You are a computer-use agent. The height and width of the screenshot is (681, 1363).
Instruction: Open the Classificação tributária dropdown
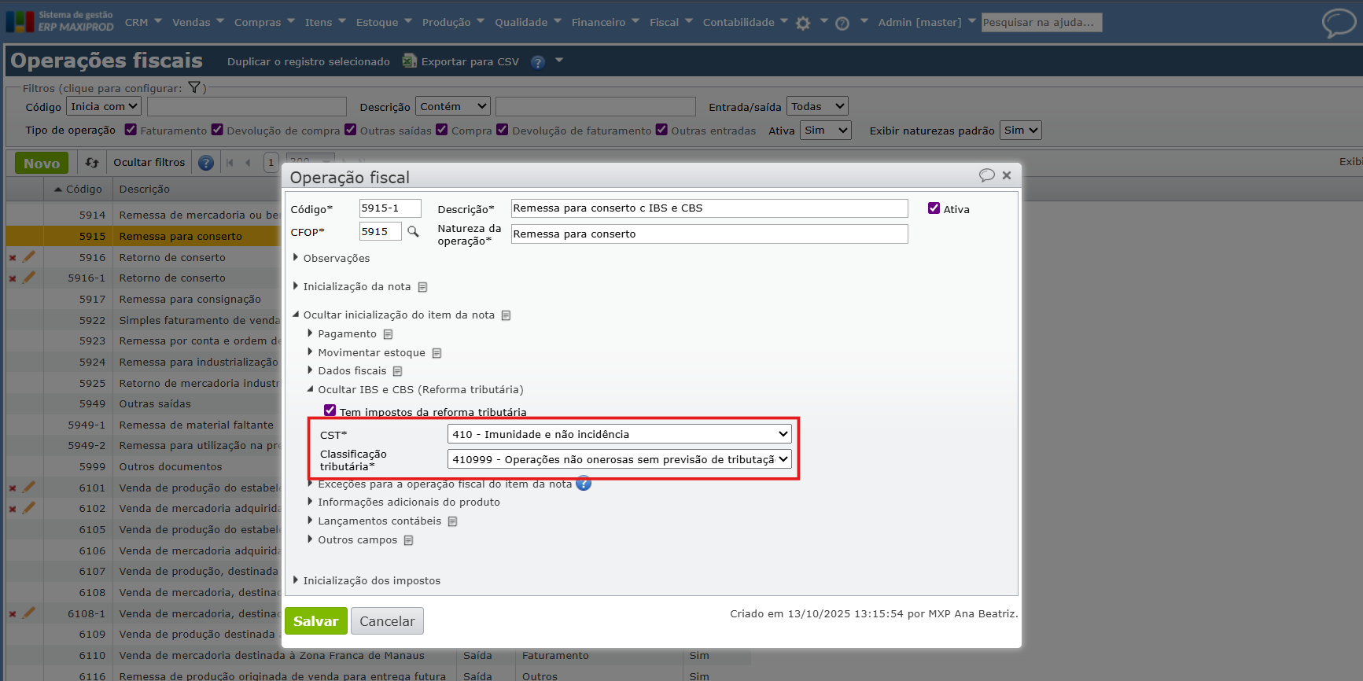[619, 459]
